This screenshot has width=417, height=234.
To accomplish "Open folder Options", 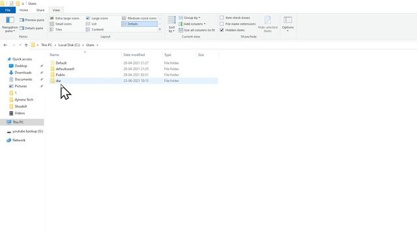I will tap(288, 24).
